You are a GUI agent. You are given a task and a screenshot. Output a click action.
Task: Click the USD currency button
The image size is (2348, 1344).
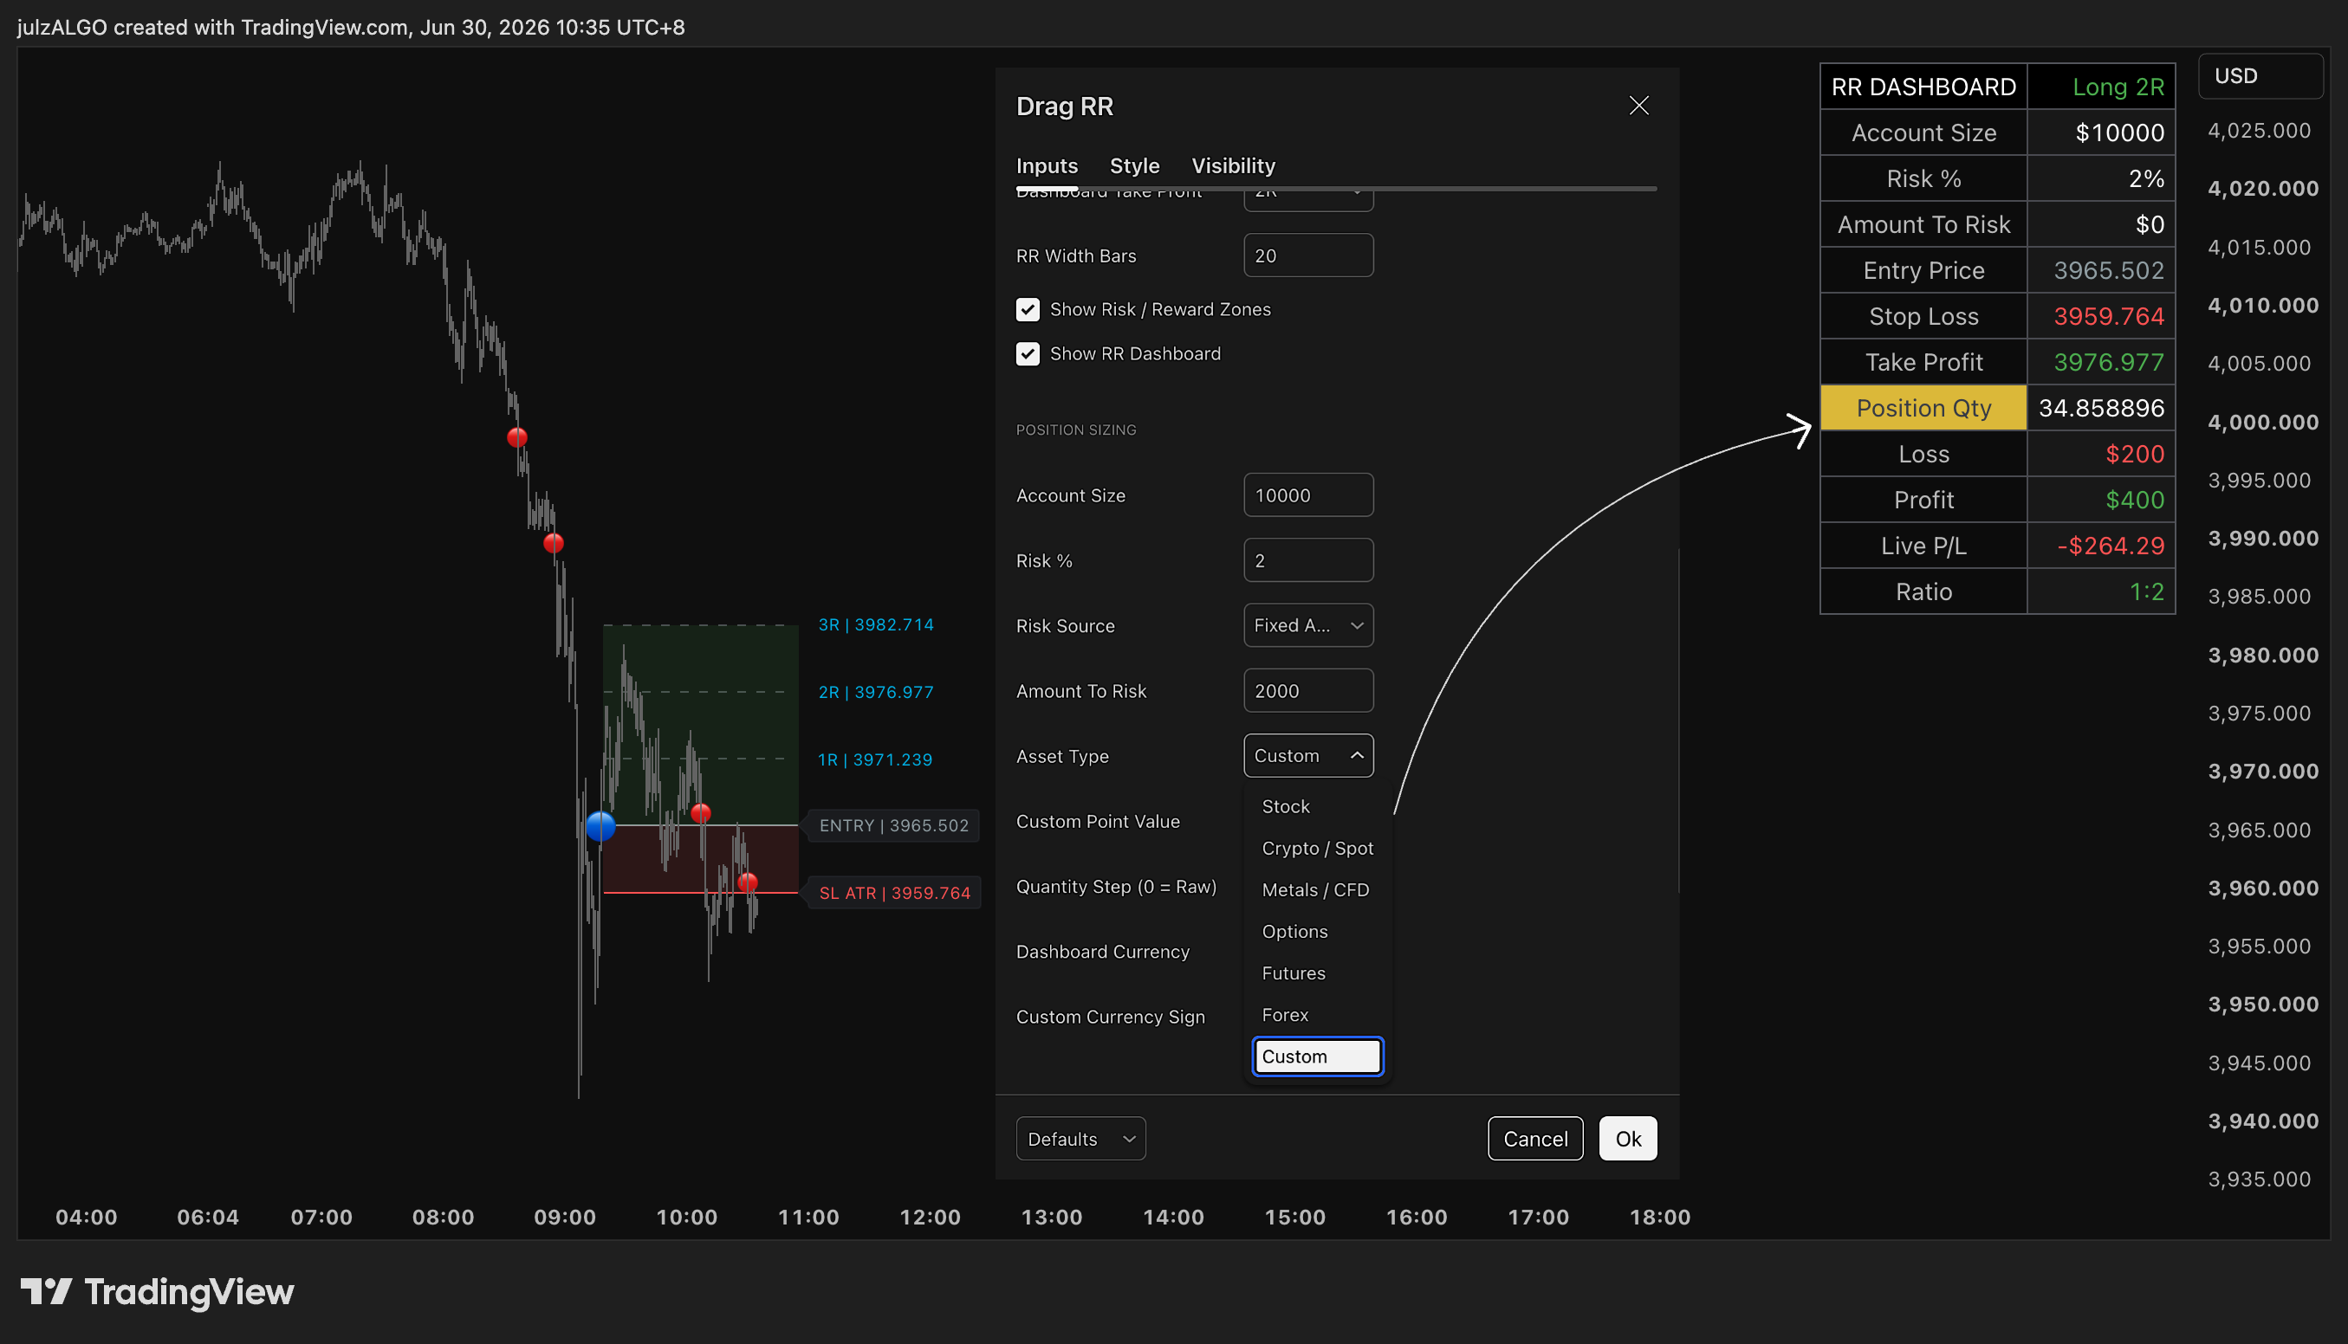(2260, 75)
